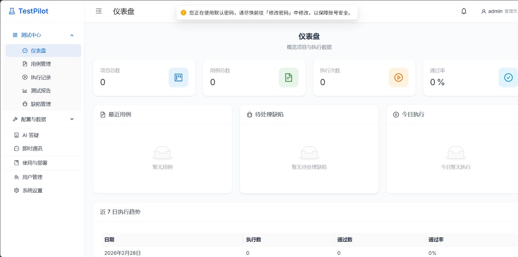Click the 系统设置 gear icon

tap(16, 191)
